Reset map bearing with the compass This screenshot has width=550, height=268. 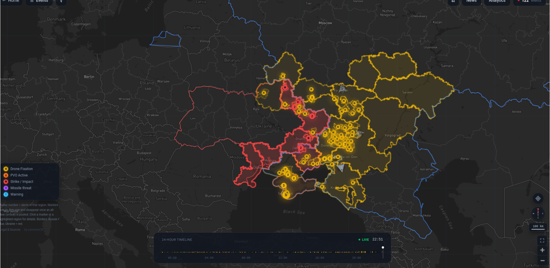[538, 214]
